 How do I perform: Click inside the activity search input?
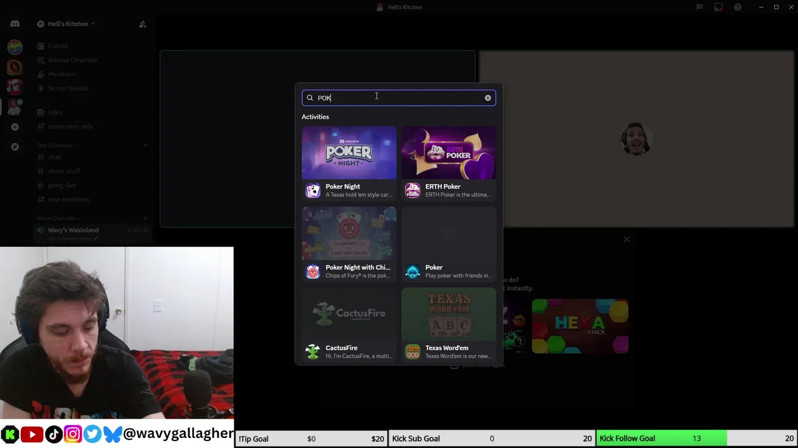tap(399, 98)
